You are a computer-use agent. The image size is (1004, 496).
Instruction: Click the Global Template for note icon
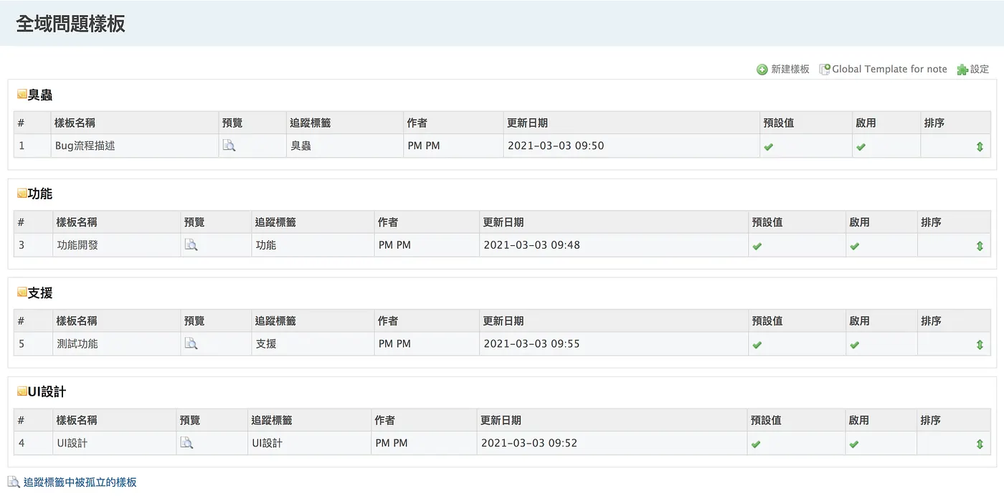[x=825, y=70]
